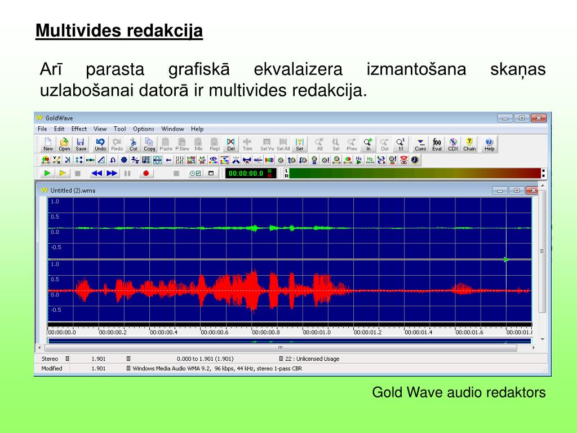The height and width of the screenshot is (433, 577).
Task: Start recording with red record button
Action: (146, 173)
